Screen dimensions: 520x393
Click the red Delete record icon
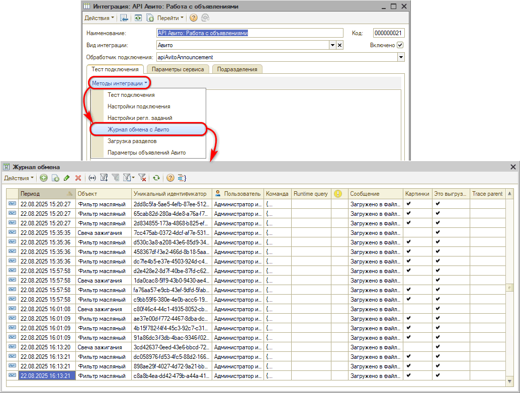[78, 178]
